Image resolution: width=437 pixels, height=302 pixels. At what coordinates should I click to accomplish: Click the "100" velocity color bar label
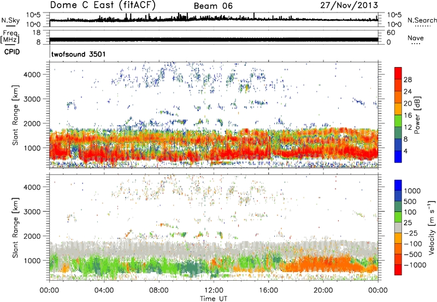click(x=410, y=212)
